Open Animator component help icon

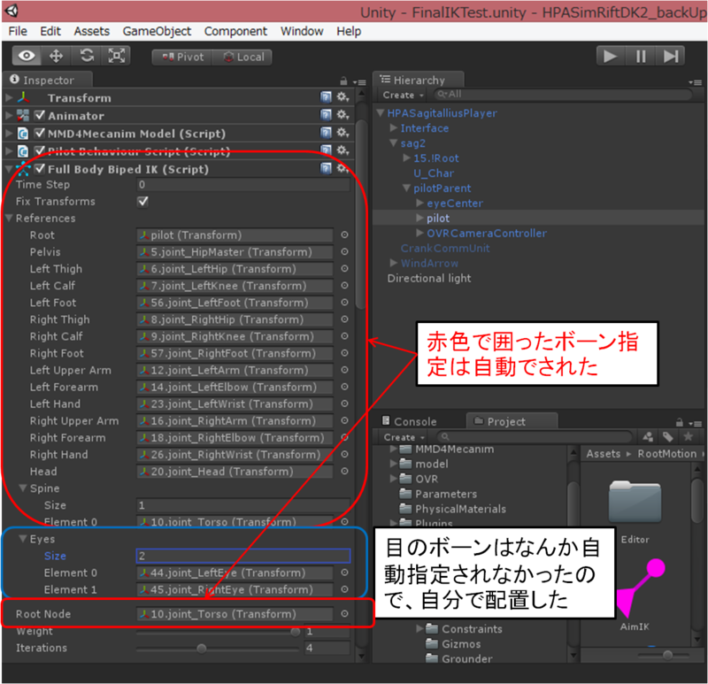click(326, 115)
